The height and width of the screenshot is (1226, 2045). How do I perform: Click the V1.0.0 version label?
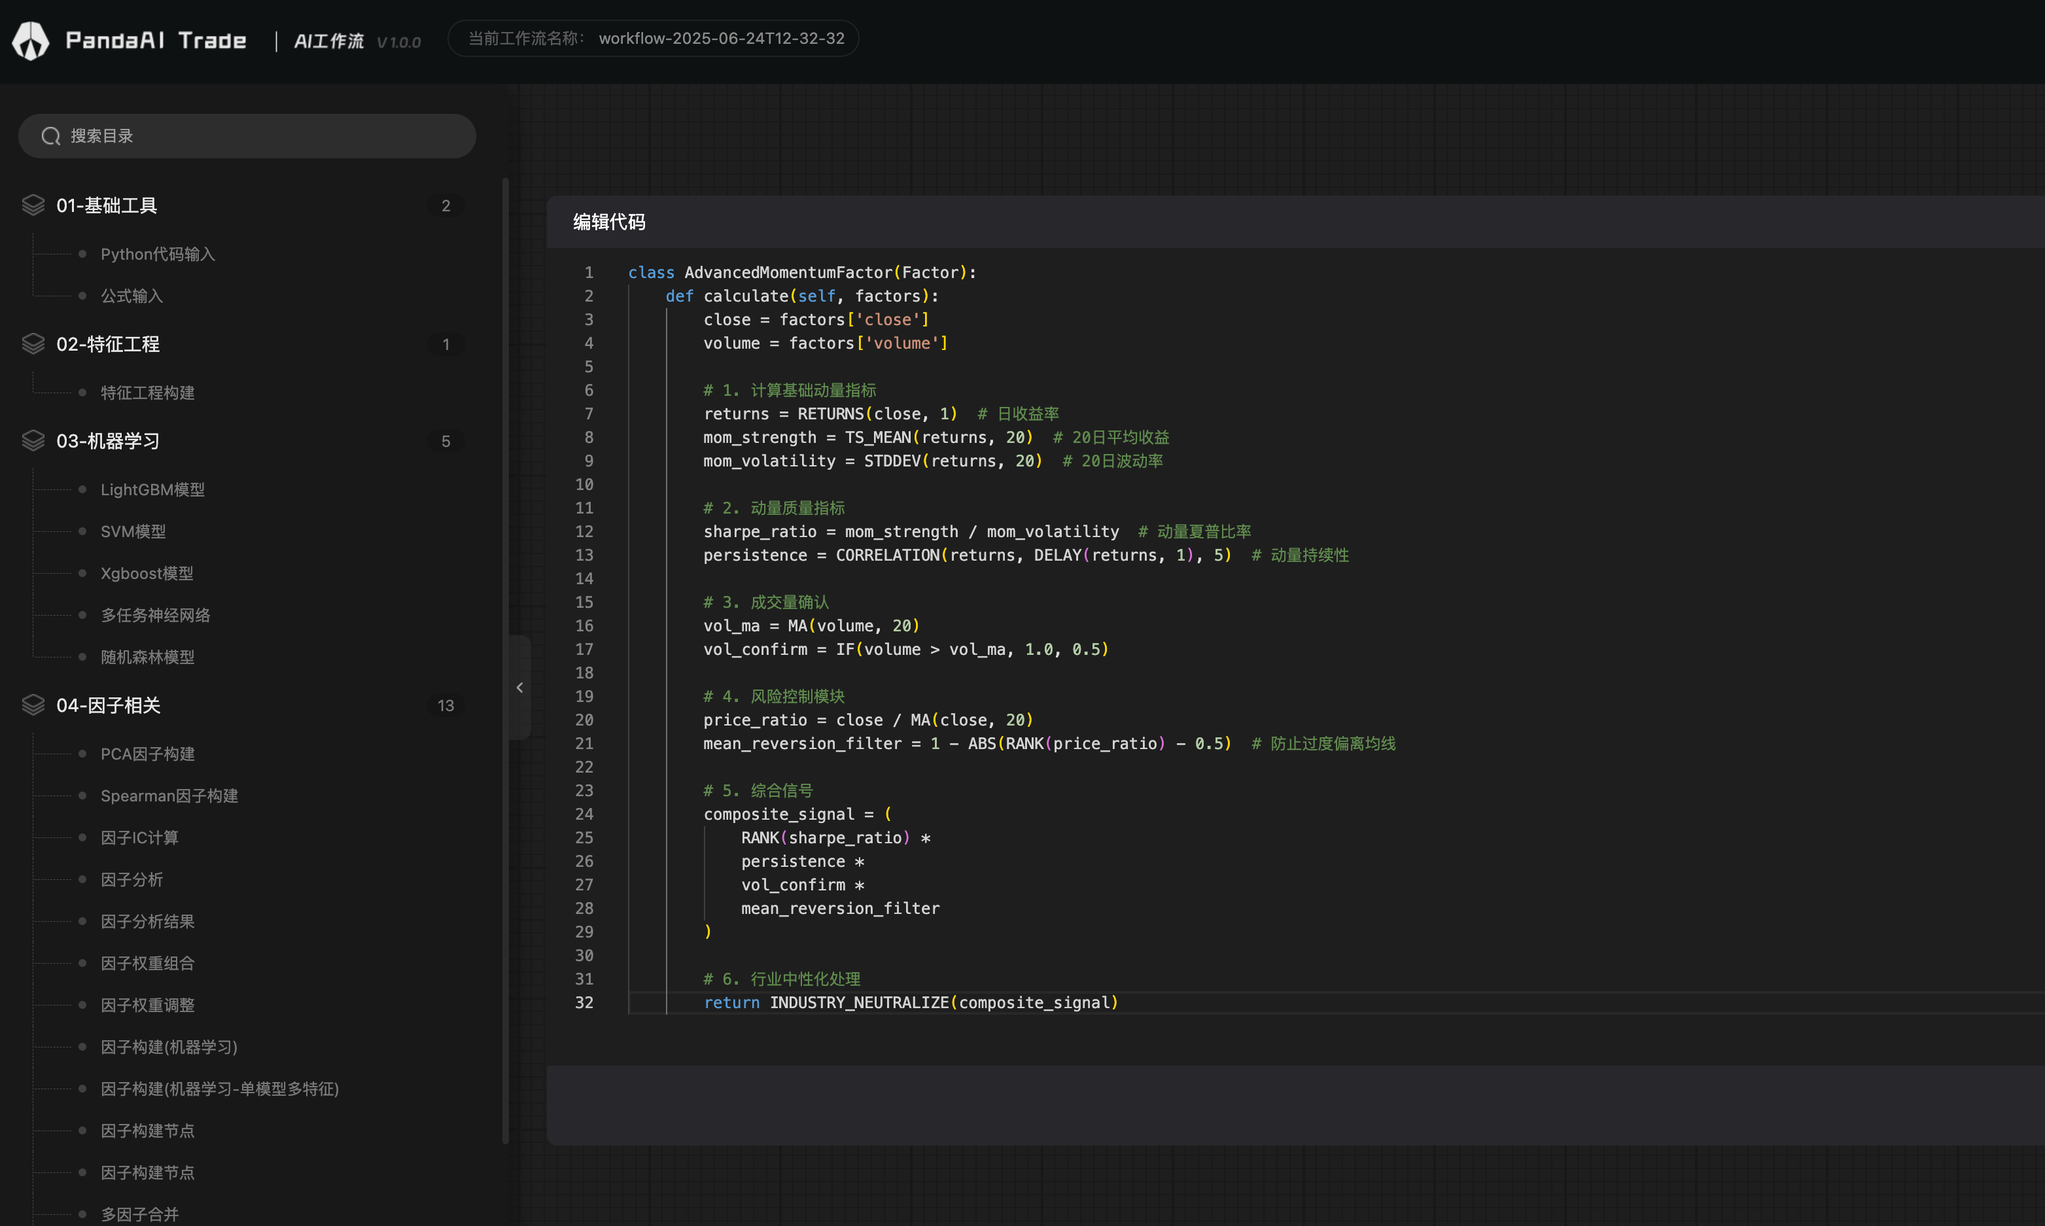399,42
